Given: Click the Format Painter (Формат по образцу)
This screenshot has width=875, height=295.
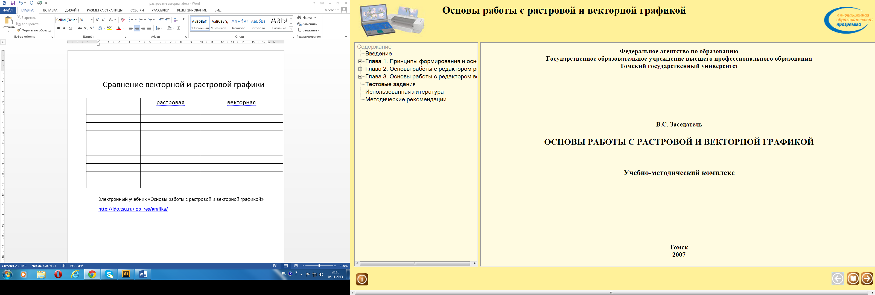Looking at the screenshot, I should point(34,30).
